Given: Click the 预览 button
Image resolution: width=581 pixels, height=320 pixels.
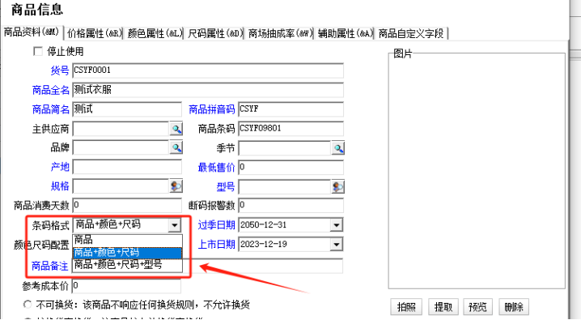Looking at the screenshot, I should point(477,307).
